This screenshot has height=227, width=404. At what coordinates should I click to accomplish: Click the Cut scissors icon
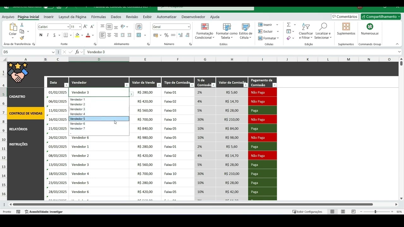[22, 25]
